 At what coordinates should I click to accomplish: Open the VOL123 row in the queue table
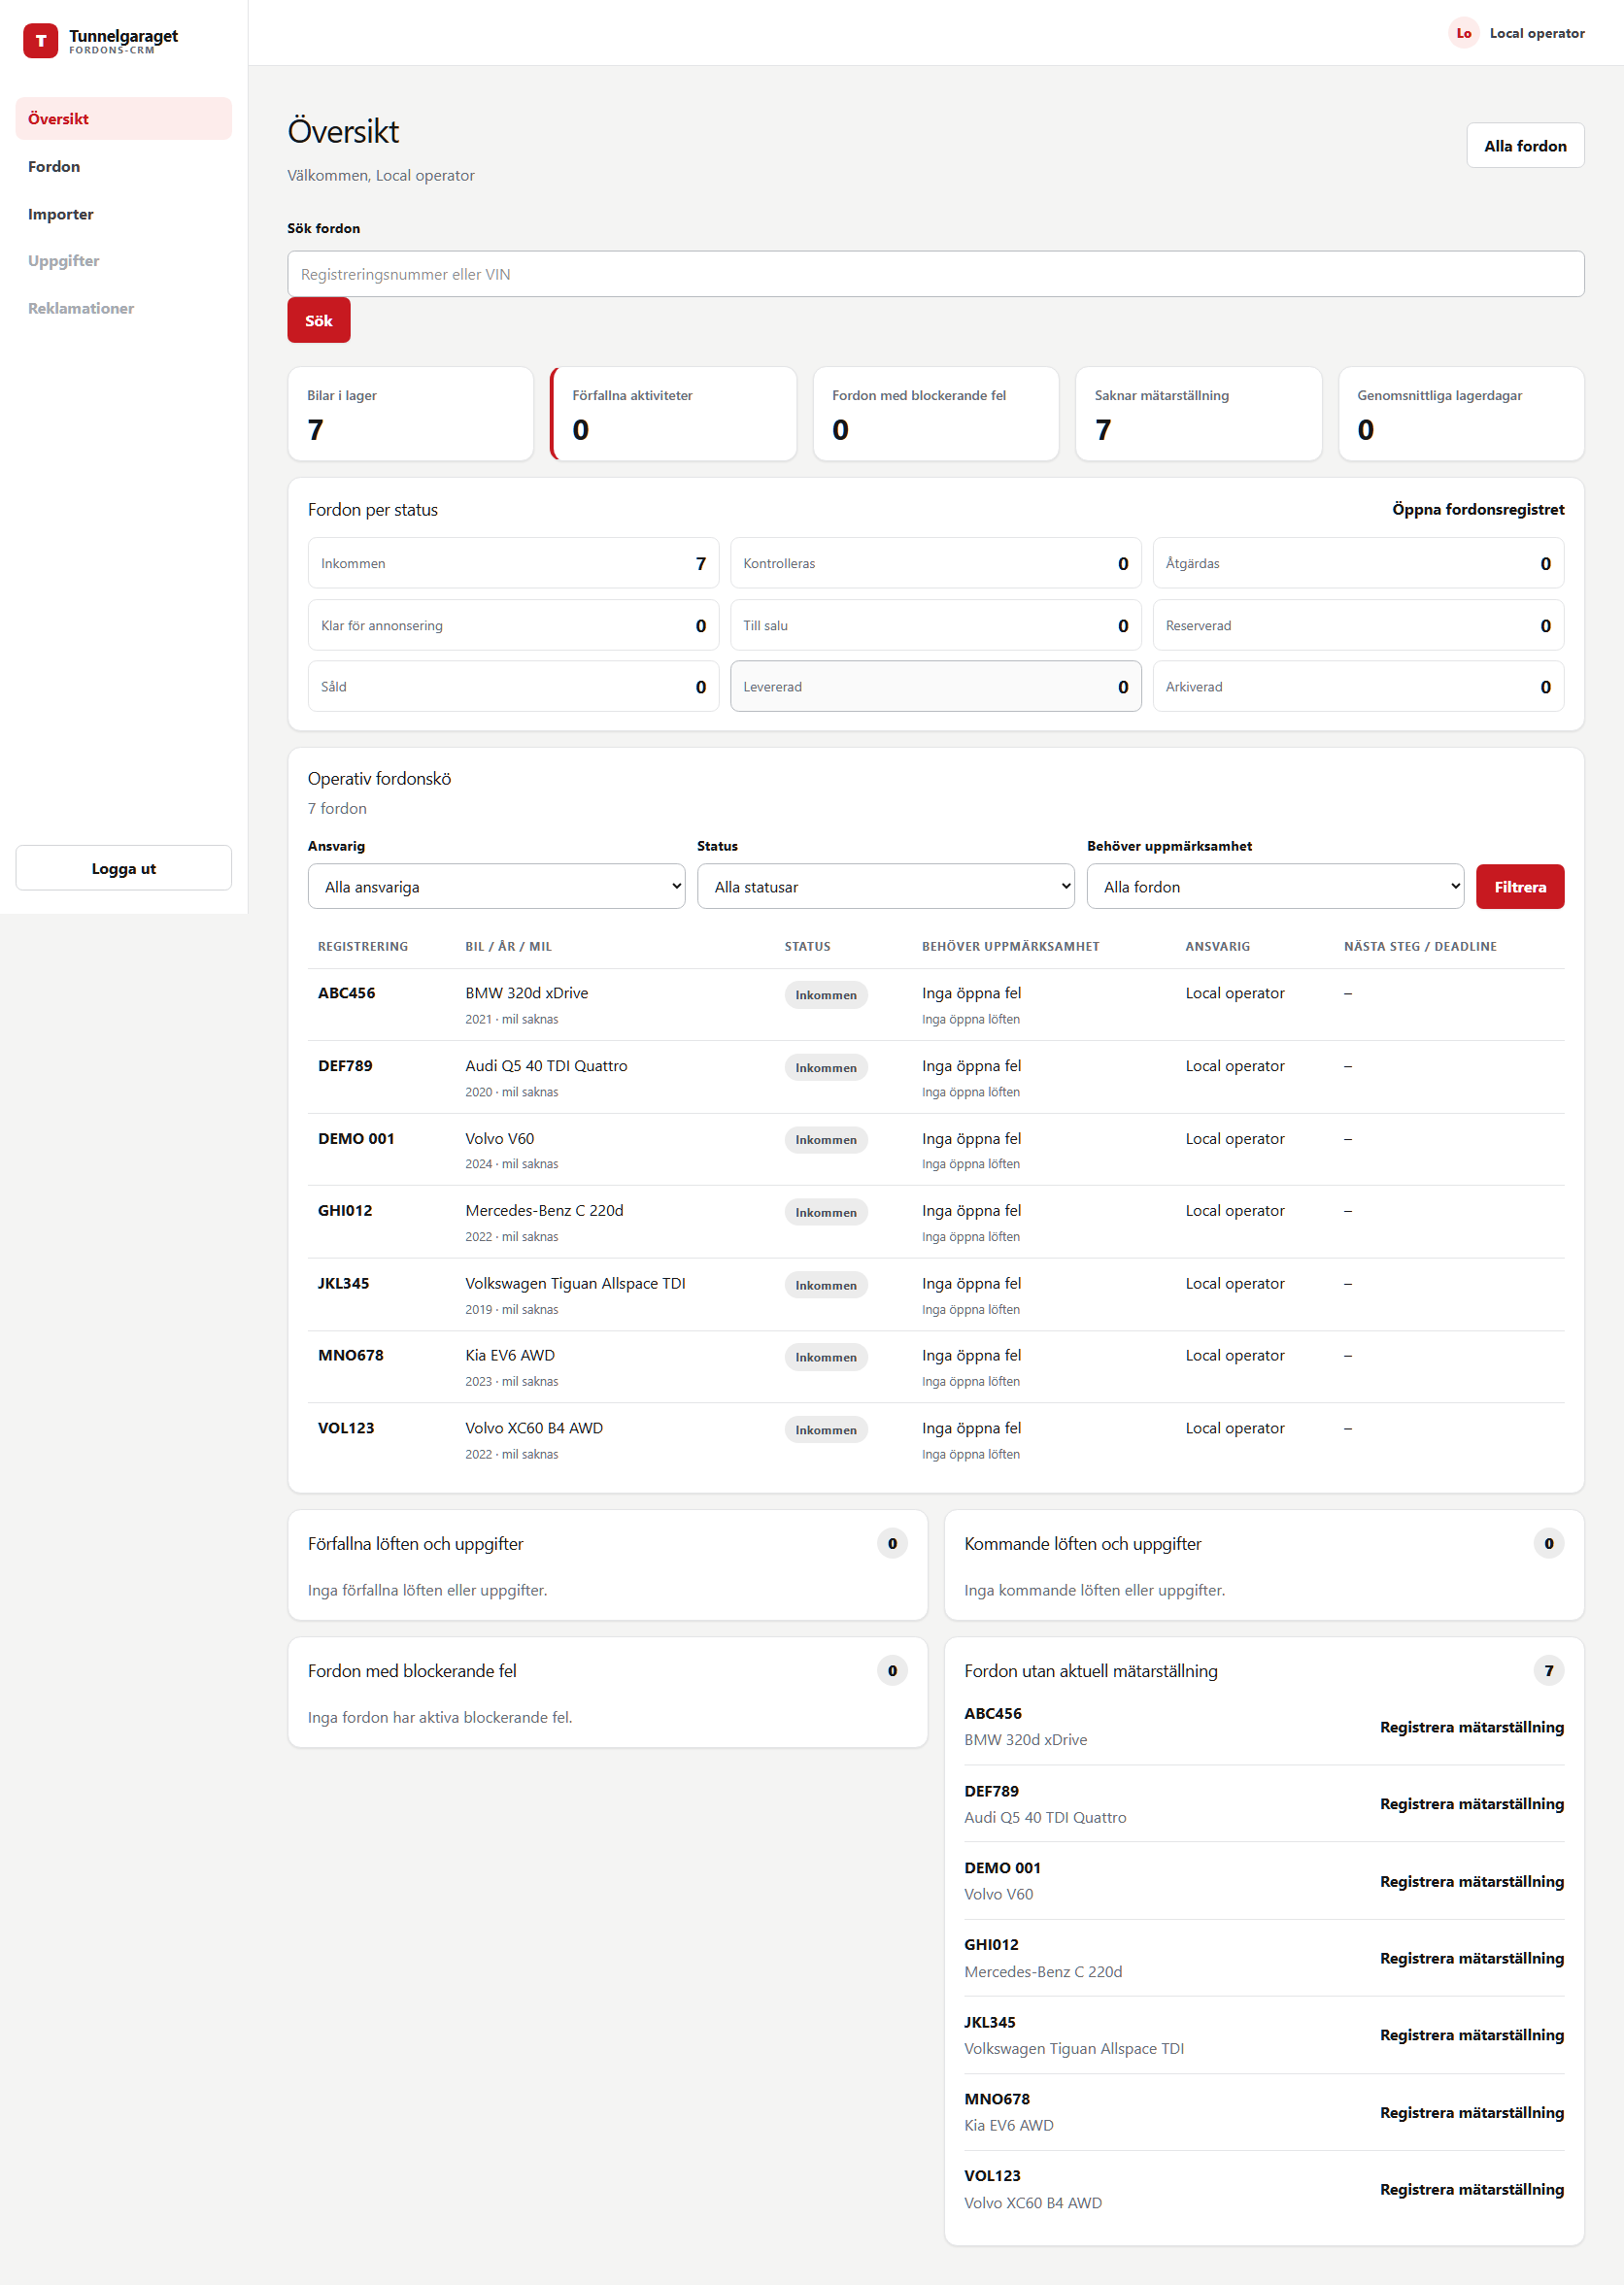(935, 1440)
